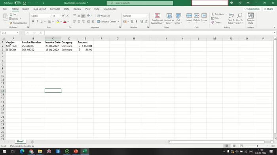Open Find & Select

pyautogui.click(x=239, y=19)
